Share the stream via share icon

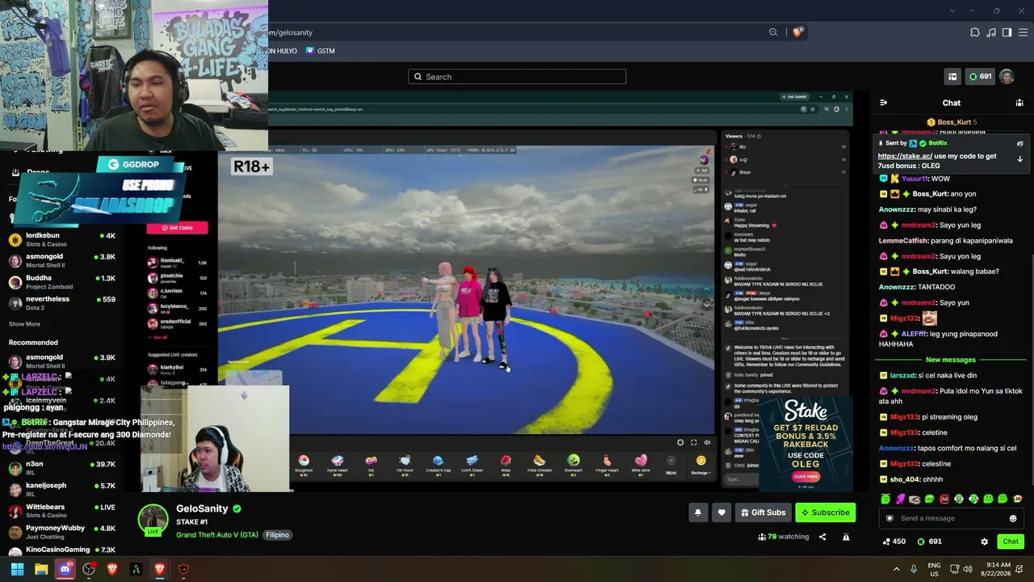point(822,537)
